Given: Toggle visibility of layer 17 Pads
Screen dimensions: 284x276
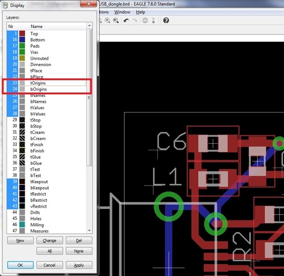Looking at the screenshot, I should (12, 46).
